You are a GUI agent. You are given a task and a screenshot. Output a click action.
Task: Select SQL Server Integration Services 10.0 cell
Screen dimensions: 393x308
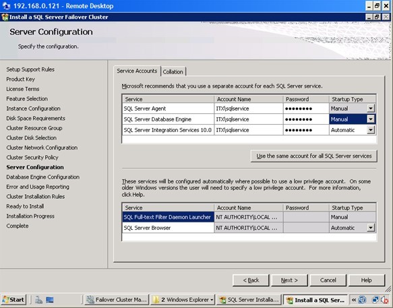click(168, 130)
